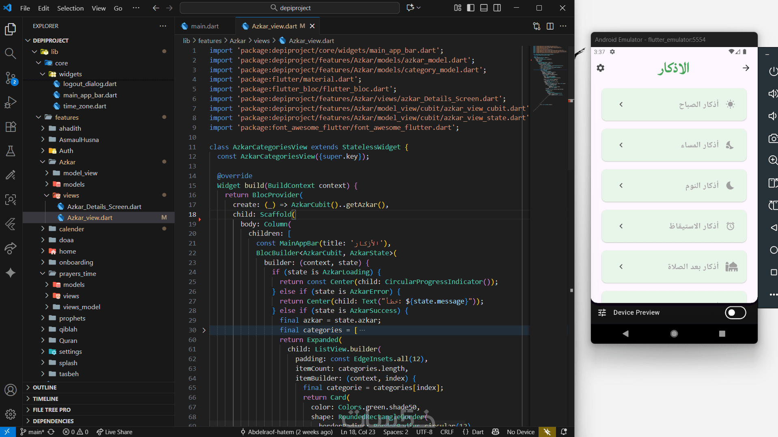Click No Device in status bar

click(520, 432)
